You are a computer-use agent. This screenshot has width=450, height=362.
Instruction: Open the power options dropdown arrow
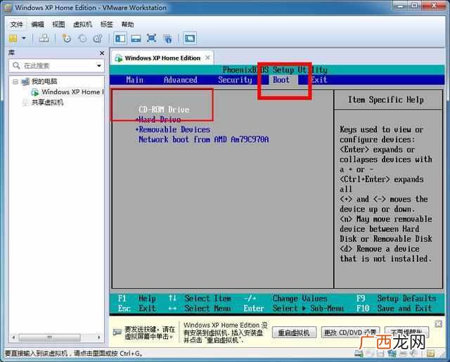point(24,38)
